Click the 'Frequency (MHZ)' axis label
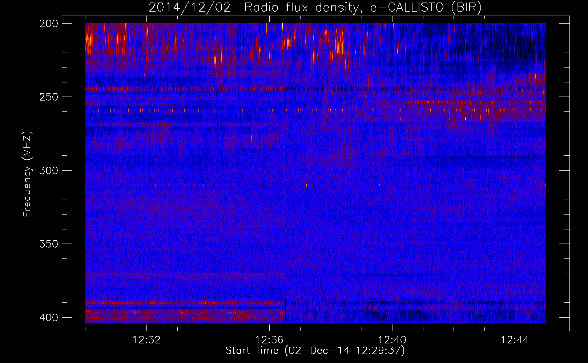 (x=27, y=174)
